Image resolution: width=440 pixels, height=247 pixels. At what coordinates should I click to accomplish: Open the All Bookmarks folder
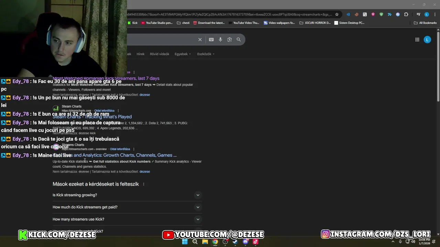point(425,23)
